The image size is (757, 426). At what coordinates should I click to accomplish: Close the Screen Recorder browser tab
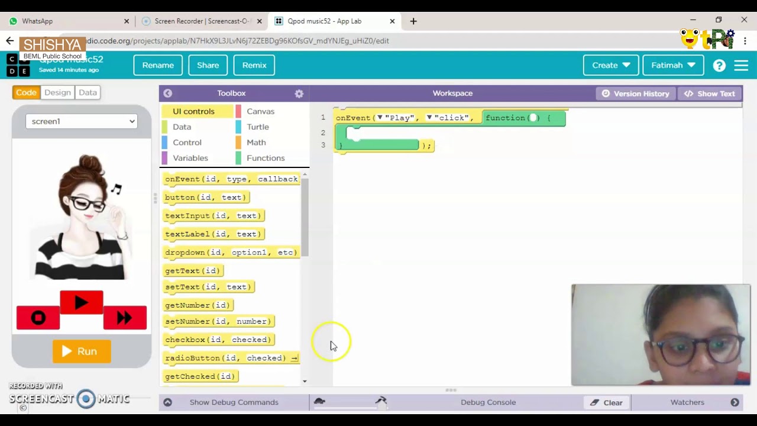click(259, 21)
